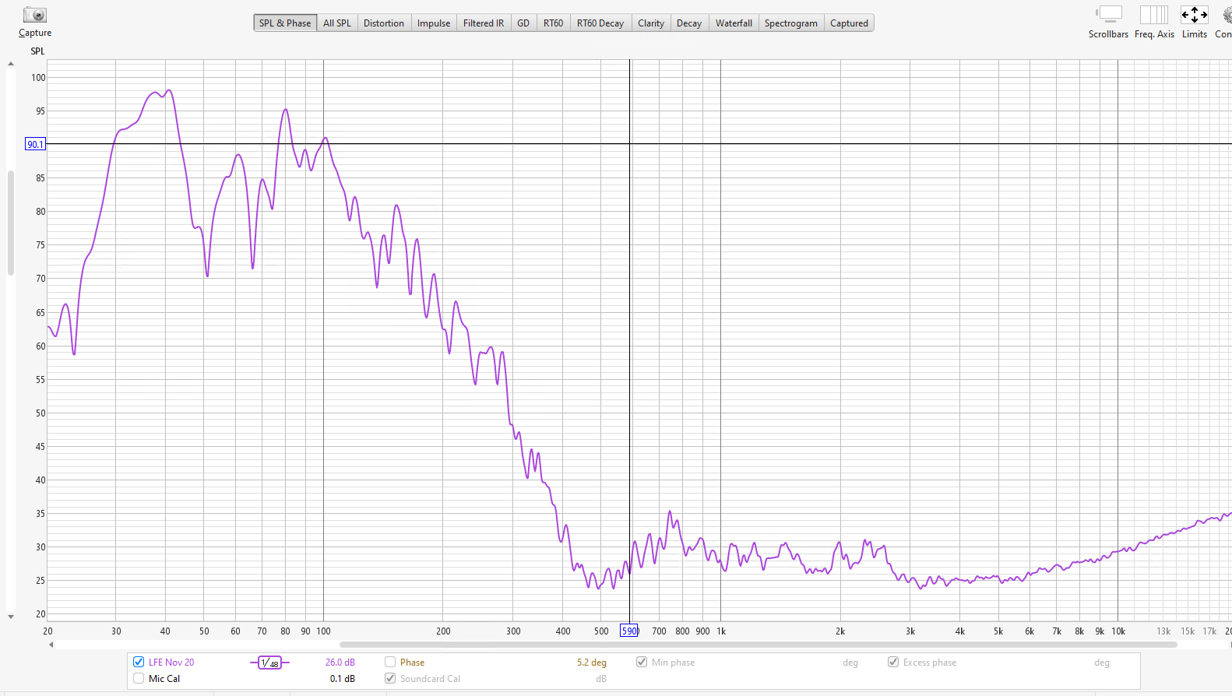Open the graph Limits icon
Image resolution: width=1232 pixels, height=696 pixels.
[1194, 15]
